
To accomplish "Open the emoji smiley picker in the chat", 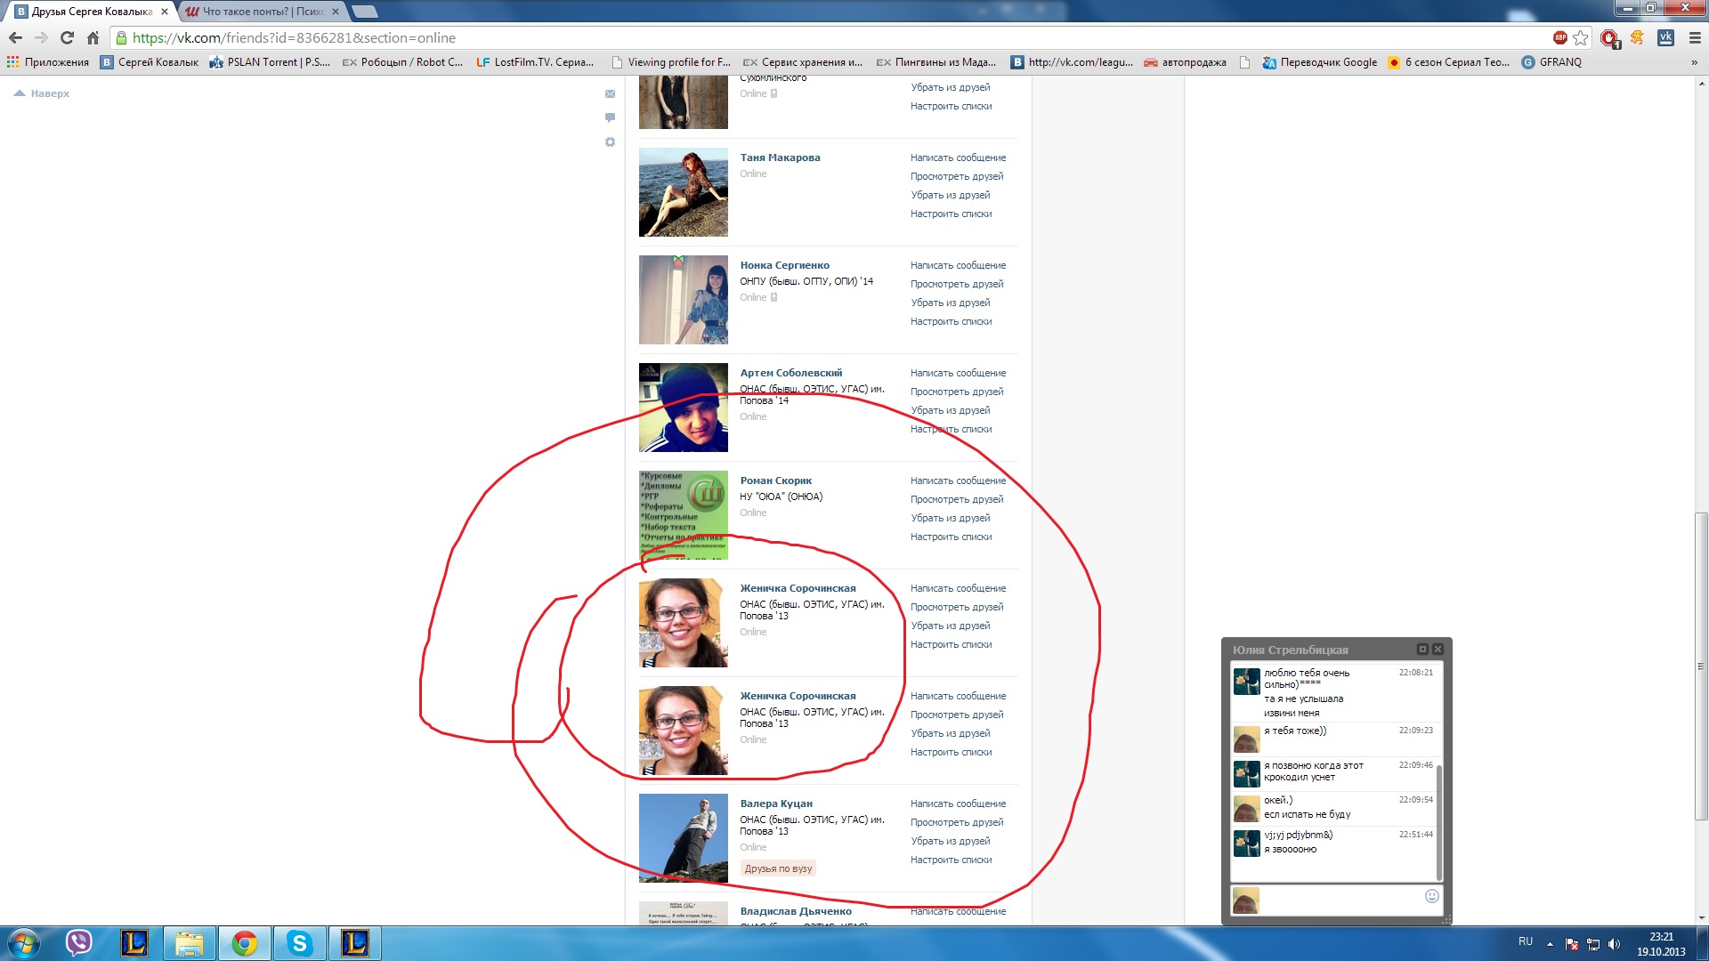I will (x=1431, y=896).
